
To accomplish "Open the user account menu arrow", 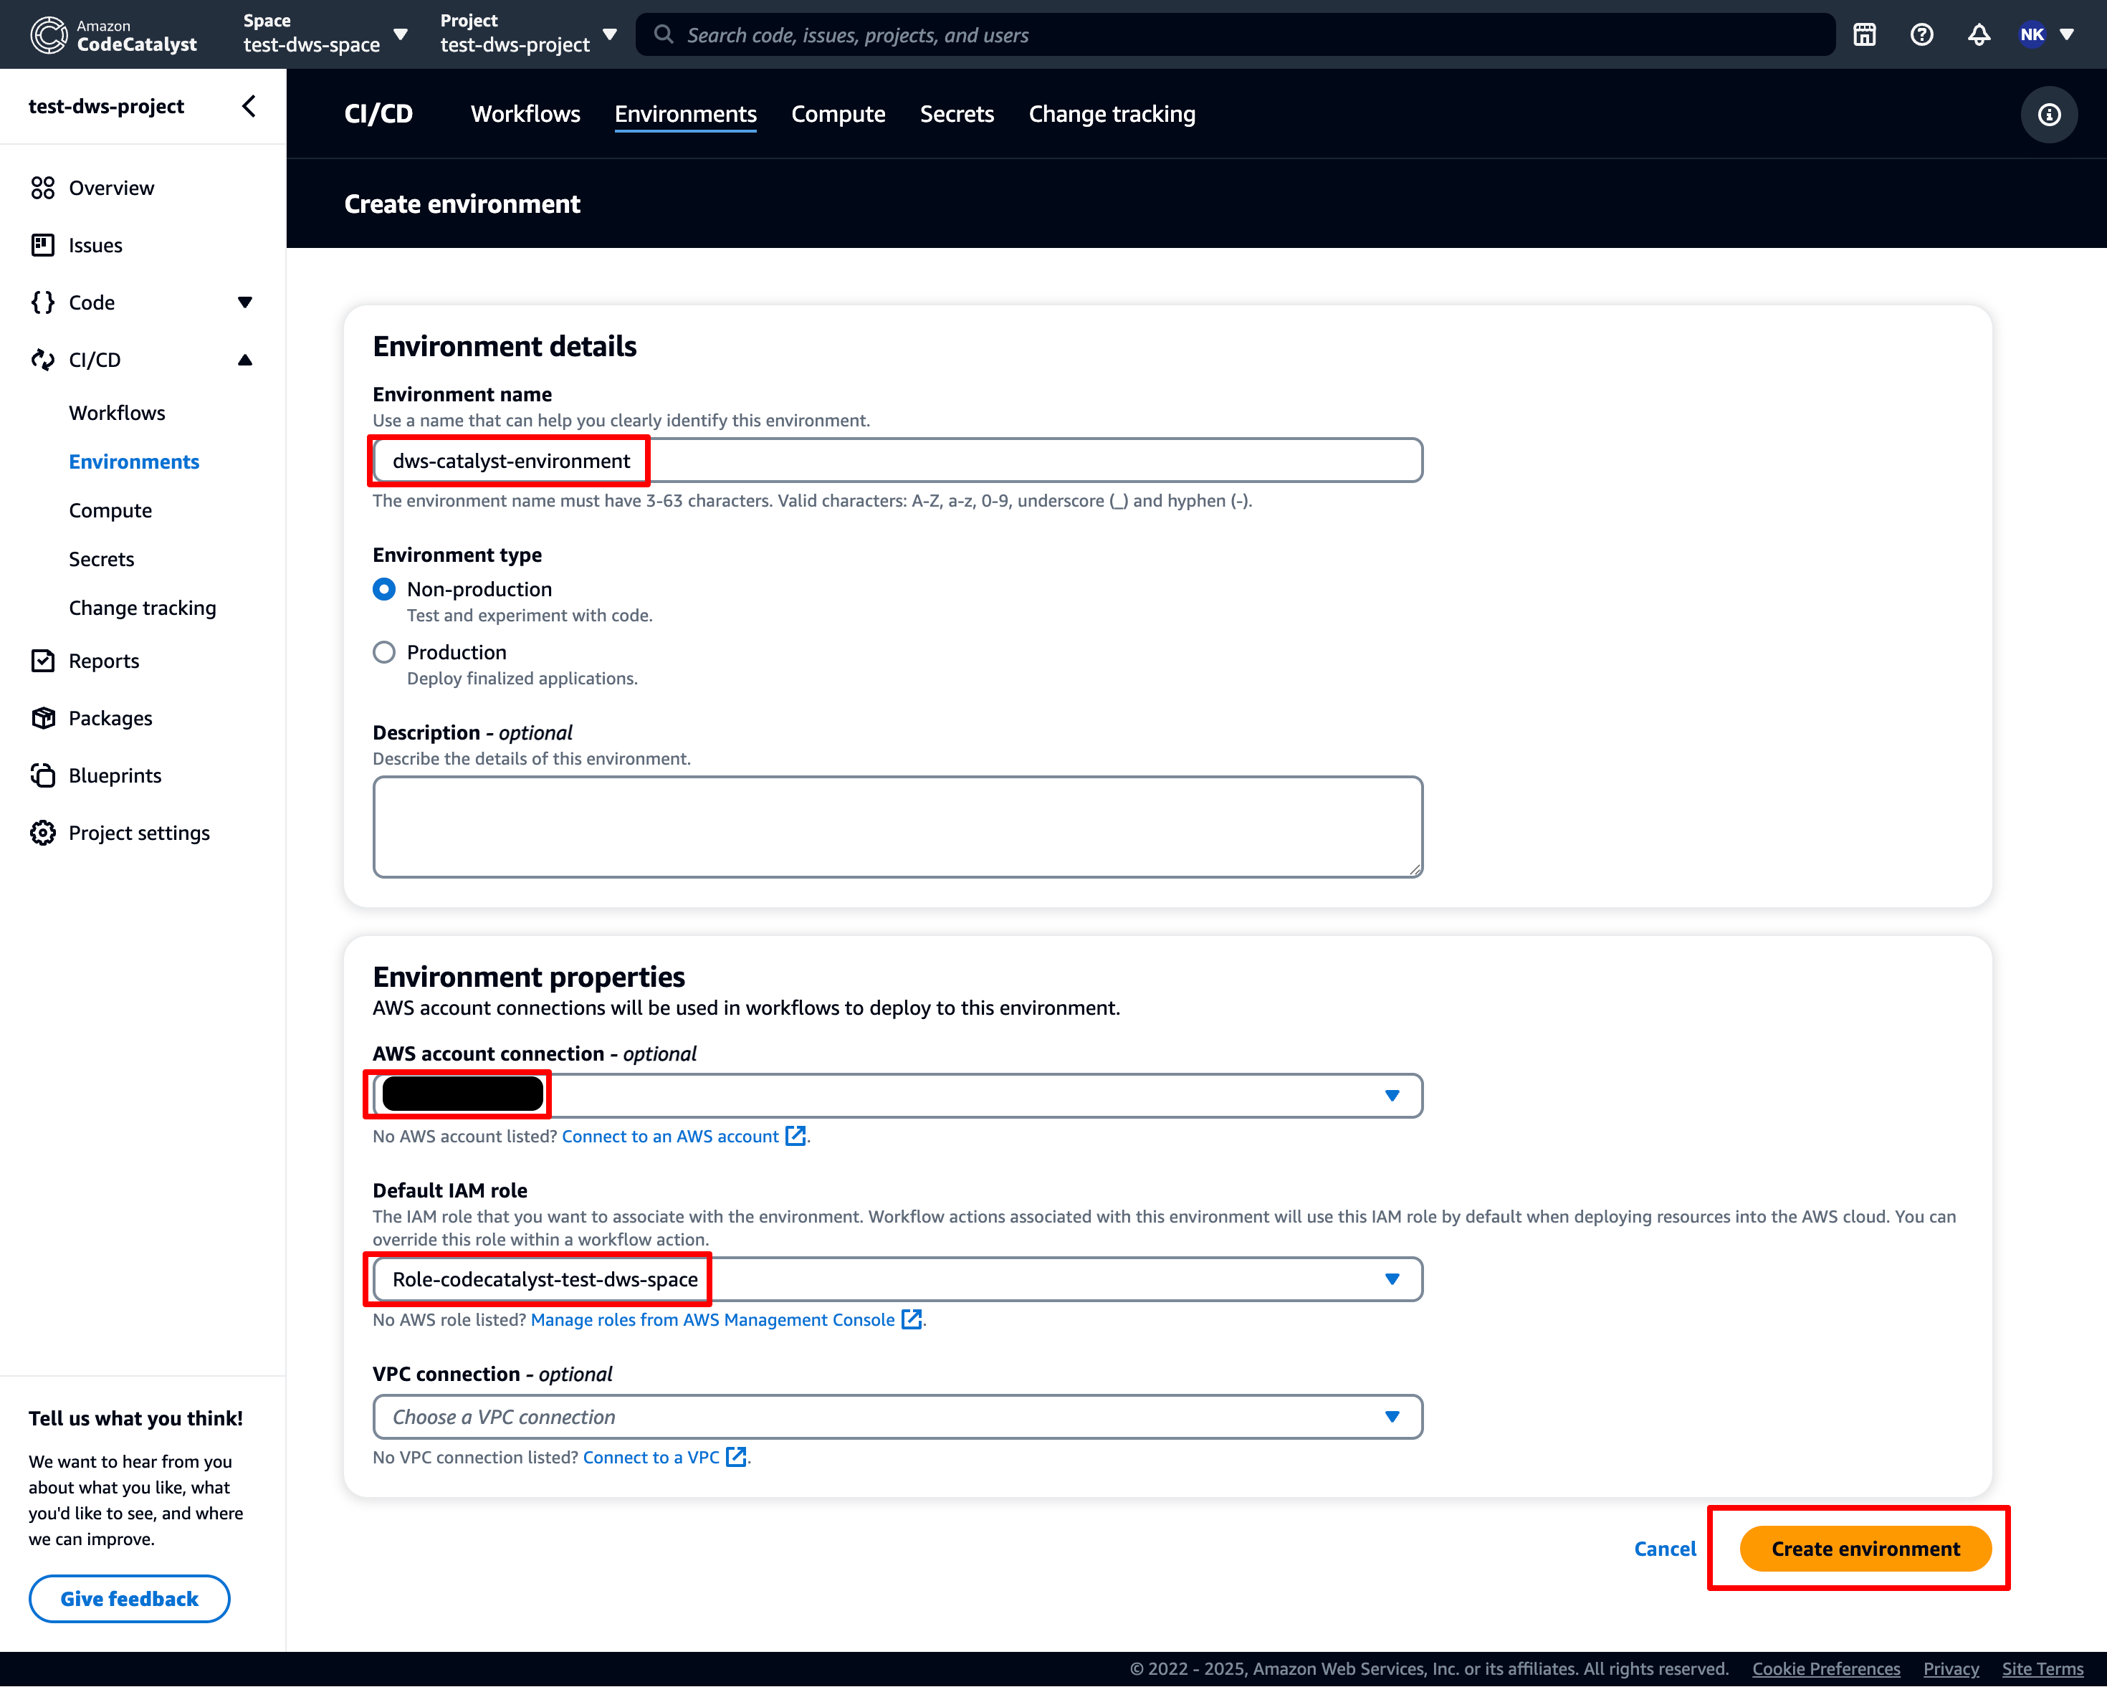I will pyautogui.click(x=2067, y=35).
